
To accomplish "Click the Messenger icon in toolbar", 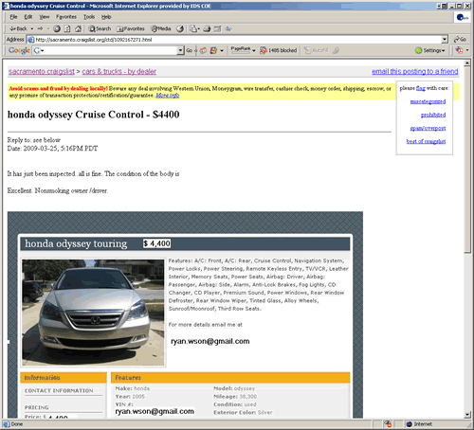I will coord(228,28).
